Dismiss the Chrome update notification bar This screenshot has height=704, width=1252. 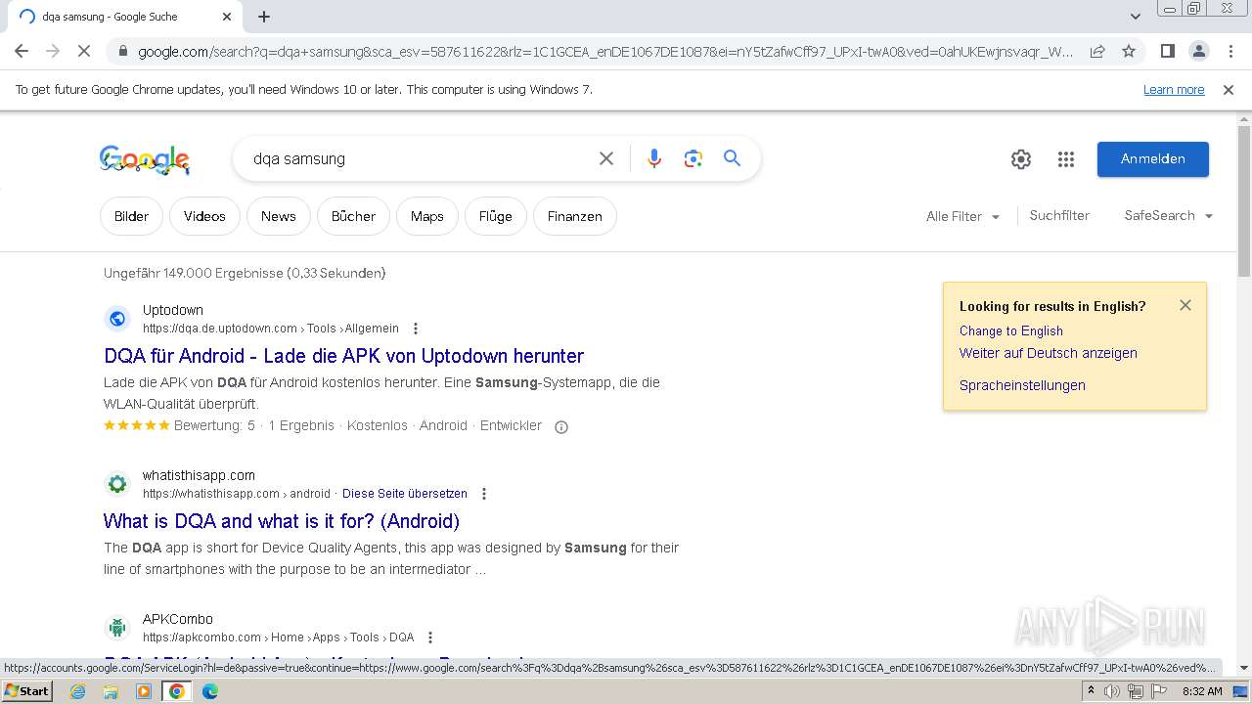(x=1229, y=89)
